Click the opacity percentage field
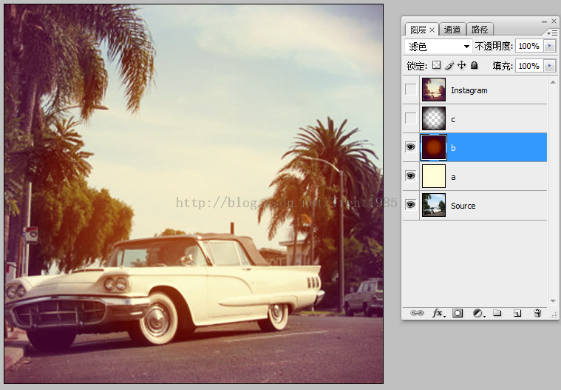 click(528, 47)
